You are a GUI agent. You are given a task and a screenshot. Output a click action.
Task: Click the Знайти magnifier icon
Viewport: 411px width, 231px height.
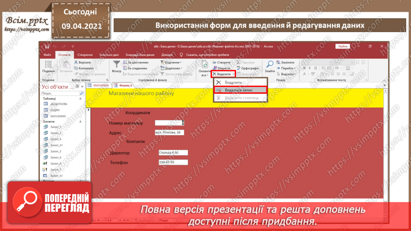[270, 66]
